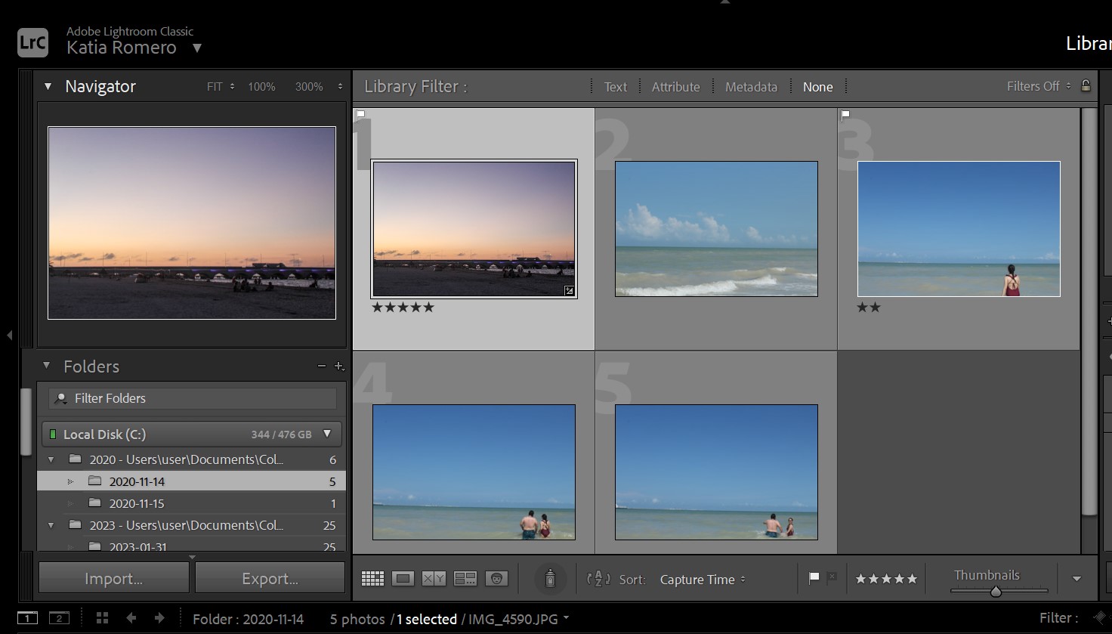Open the Metadata filter tab

[751, 87]
